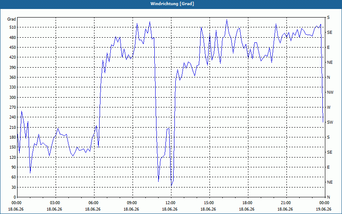Screen dimensions: 342x214
Task: Click the 240 y-axis value
Action: click(x=12, y=117)
